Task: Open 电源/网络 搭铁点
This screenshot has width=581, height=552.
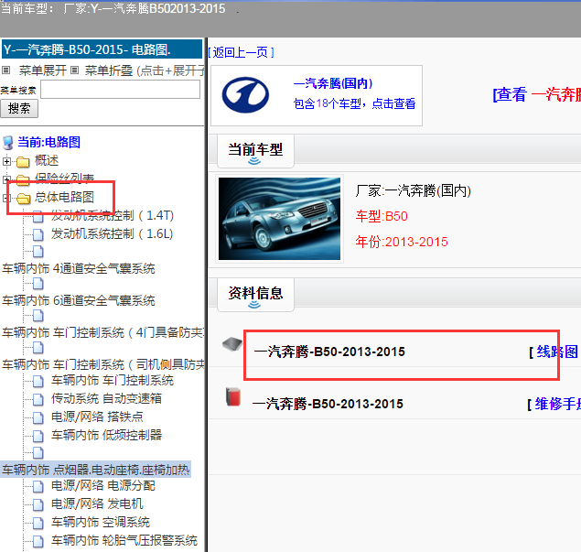Action: (x=97, y=417)
